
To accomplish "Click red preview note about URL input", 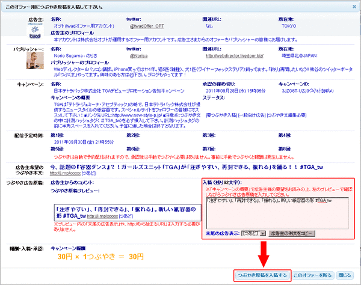I will point(127,227).
